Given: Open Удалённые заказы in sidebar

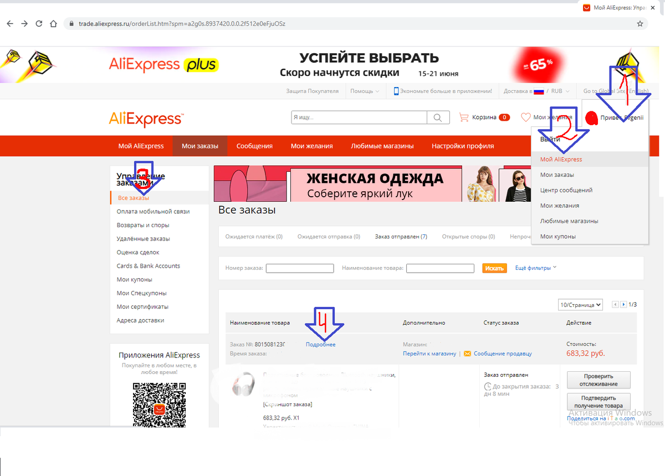Looking at the screenshot, I should click(143, 239).
